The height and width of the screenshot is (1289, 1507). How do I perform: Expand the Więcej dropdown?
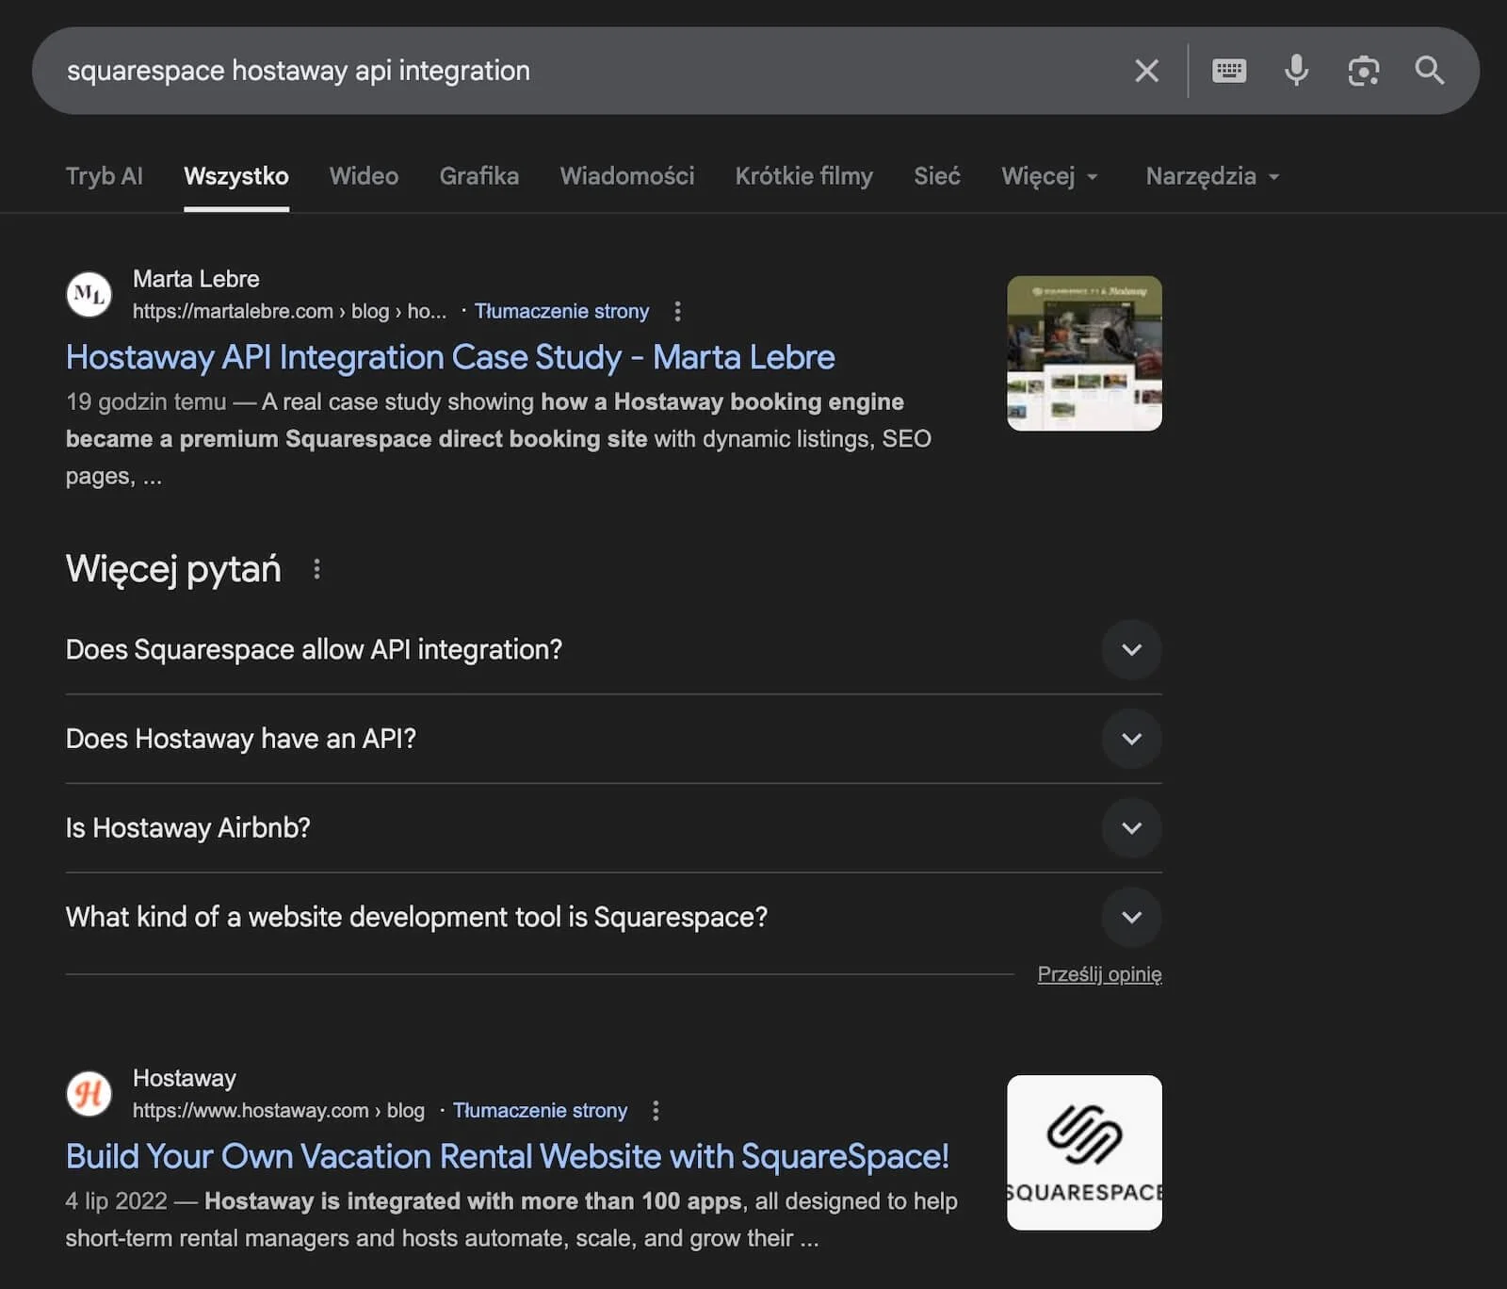click(x=1050, y=176)
